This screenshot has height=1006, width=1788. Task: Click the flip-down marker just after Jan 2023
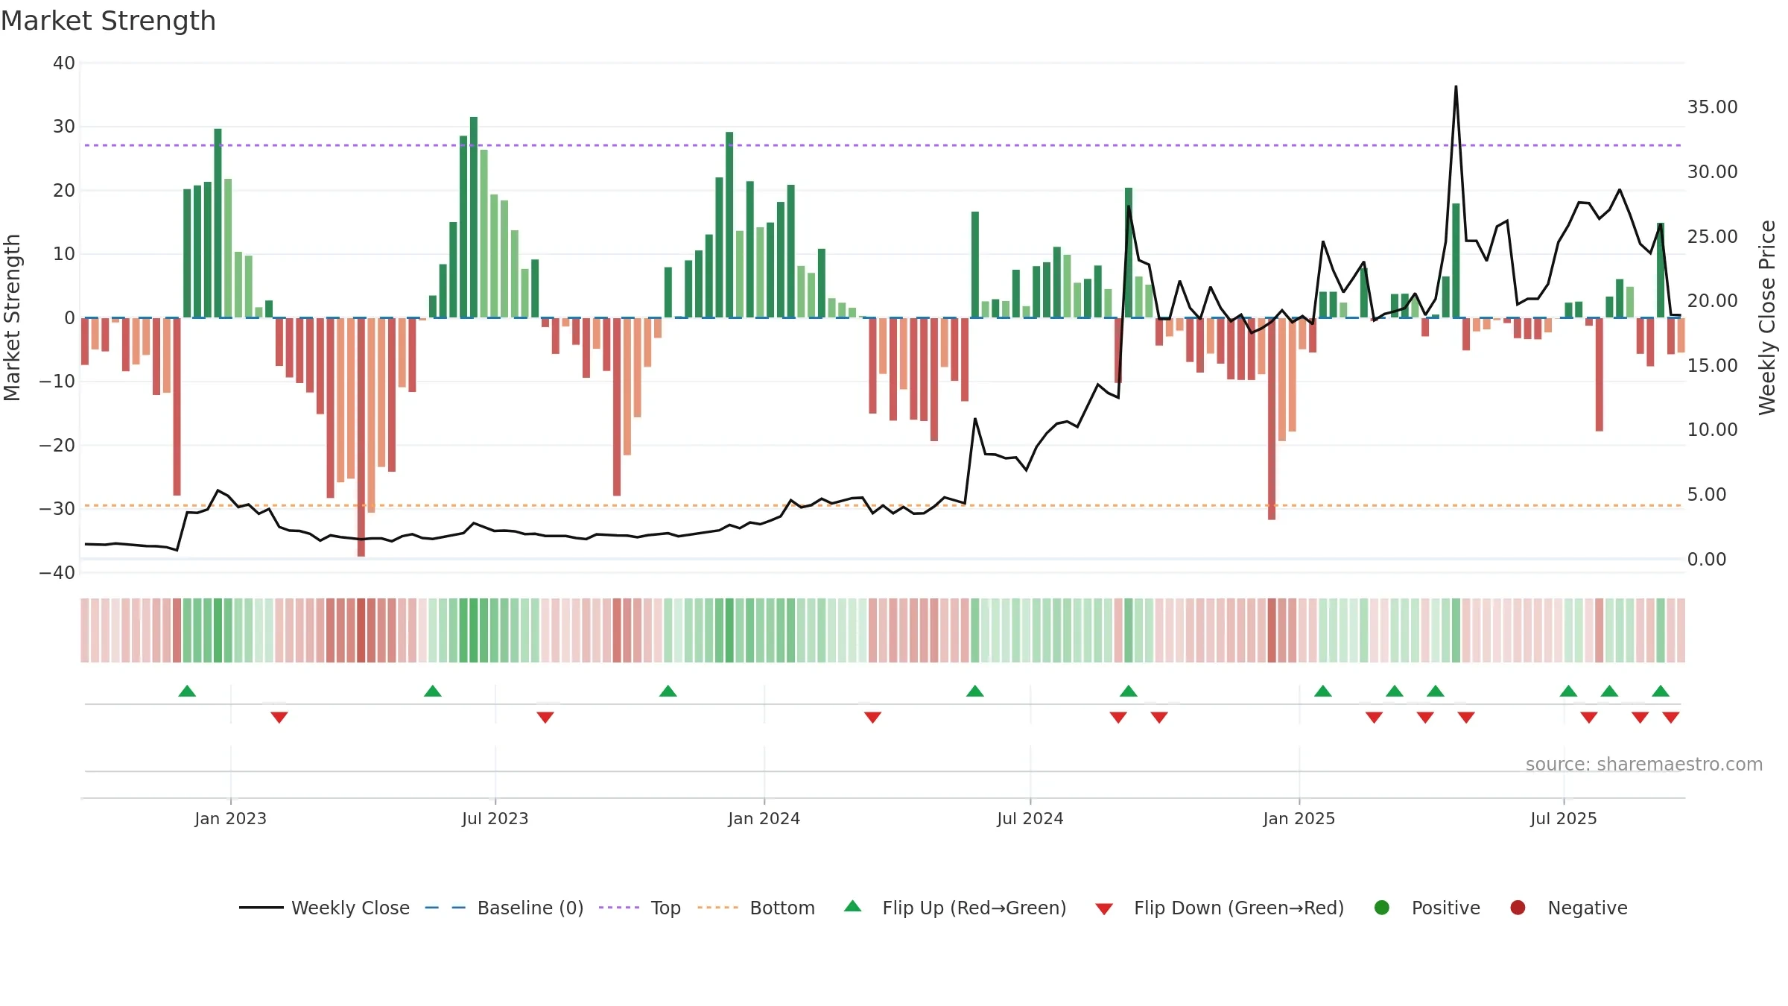(x=279, y=718)
